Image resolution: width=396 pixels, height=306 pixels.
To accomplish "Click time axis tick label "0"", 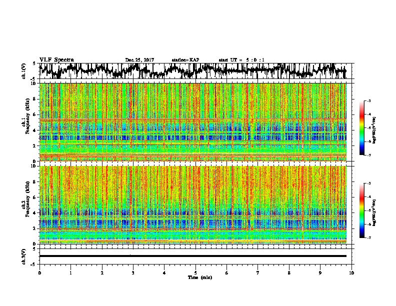I will (39, 273).
